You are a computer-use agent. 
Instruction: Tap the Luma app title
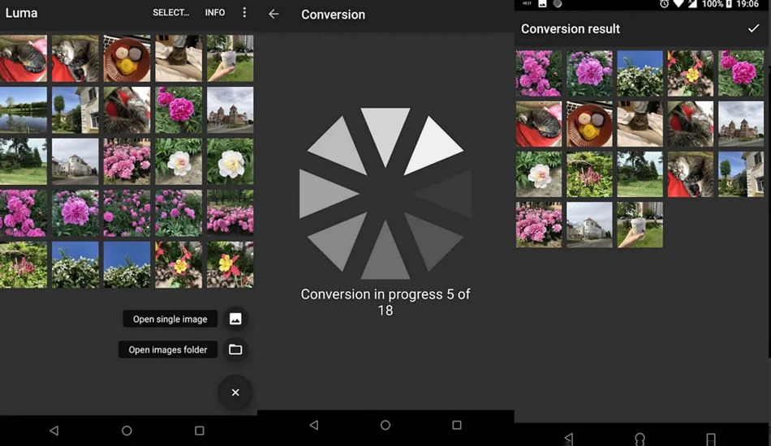21,13
